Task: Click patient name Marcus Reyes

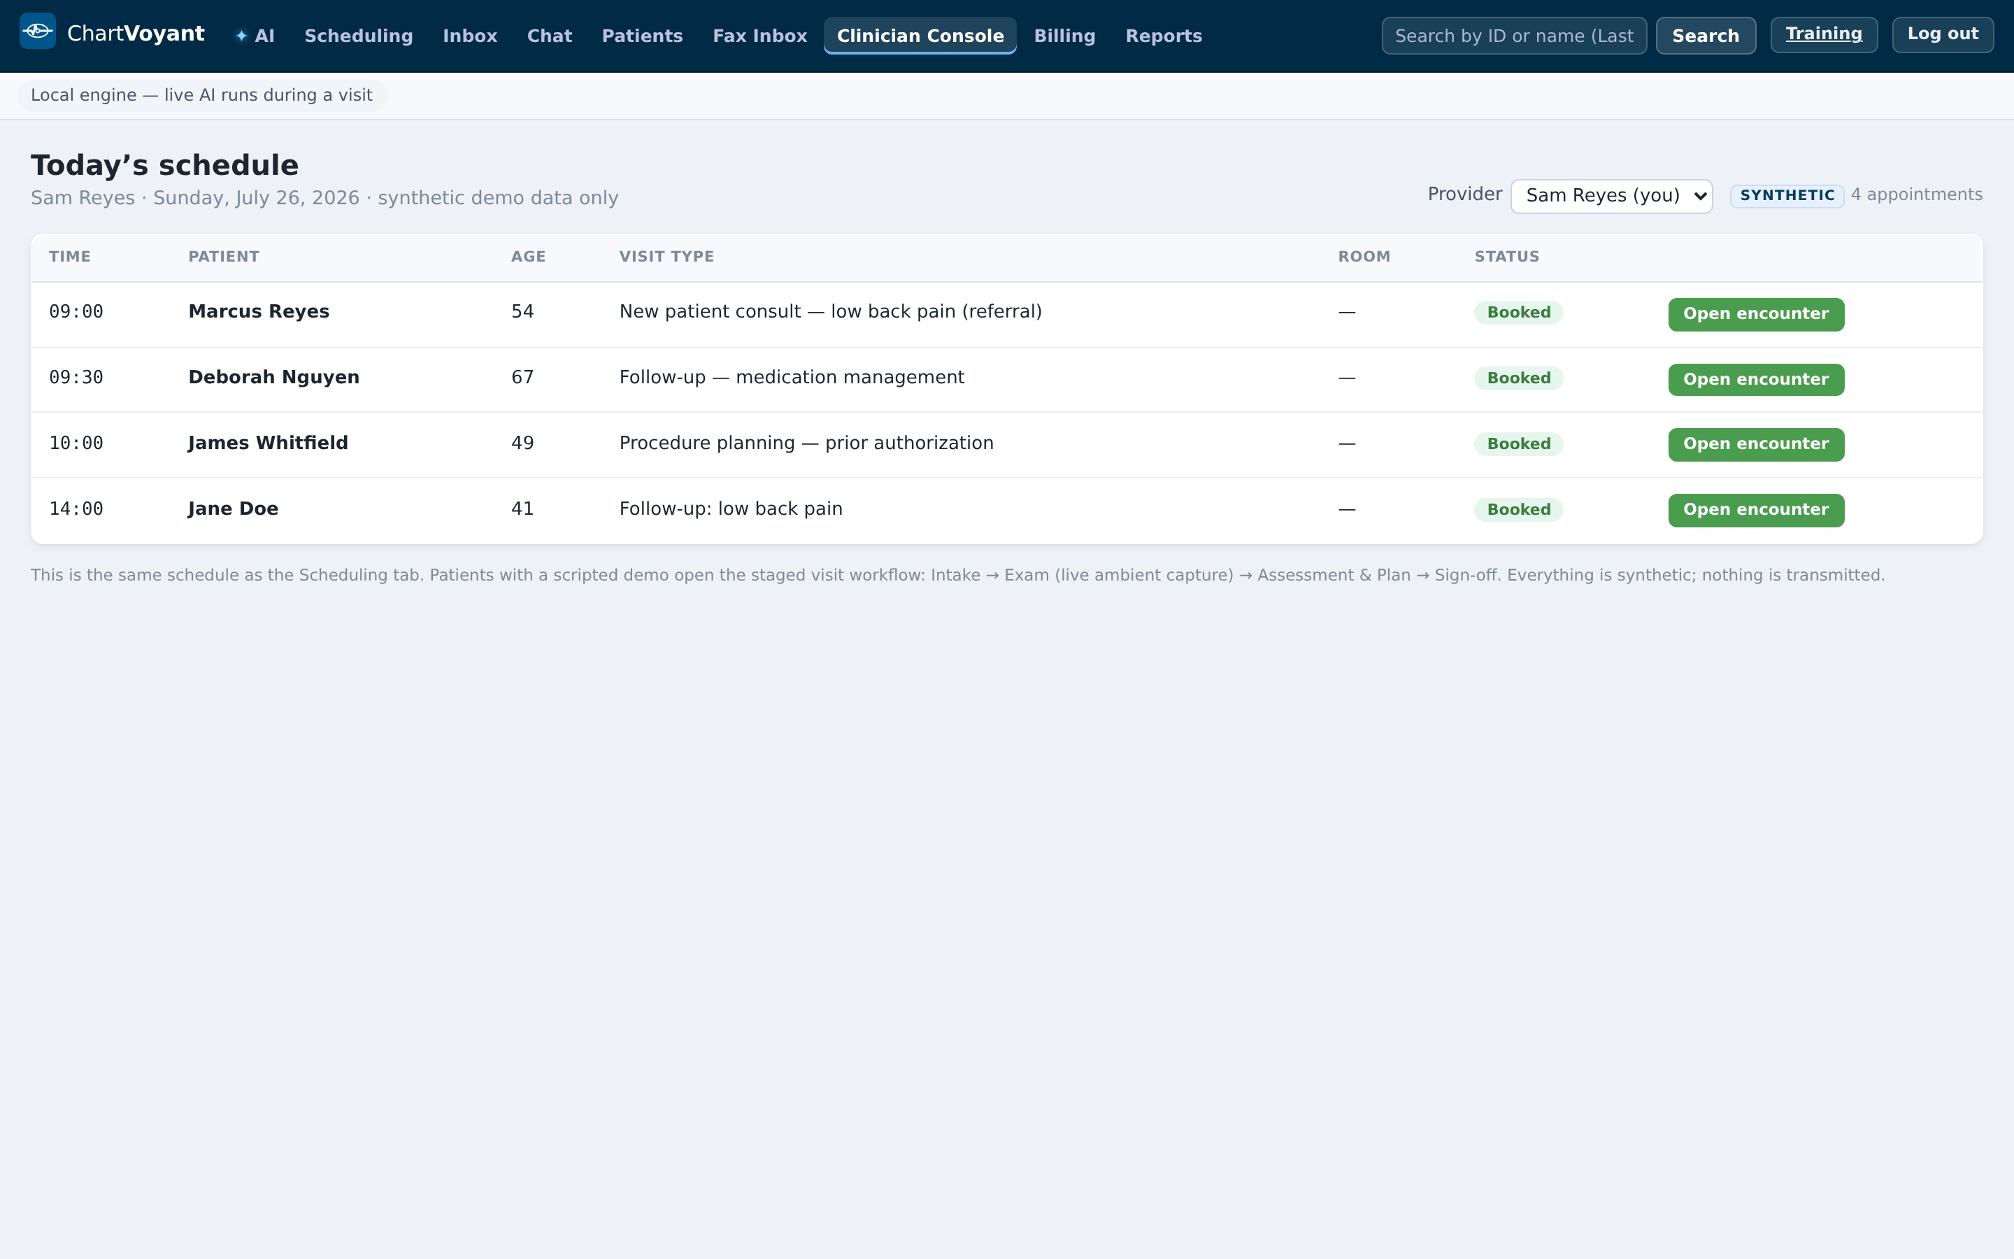Action: tap(259, 311)
